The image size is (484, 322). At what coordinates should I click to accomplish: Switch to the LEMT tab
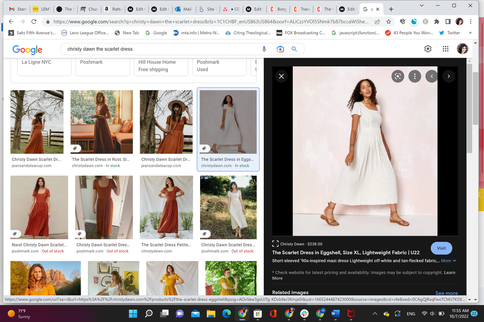click(x=42, y=9)
